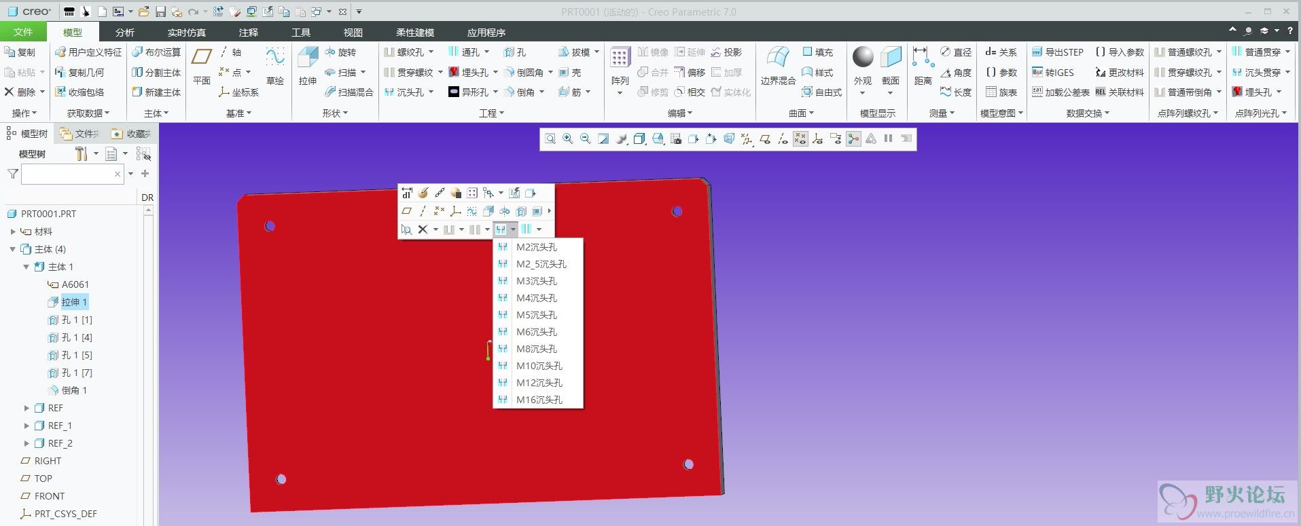Expand the 材料 node in model tree

pyautogui.click(x=12, y=231)
